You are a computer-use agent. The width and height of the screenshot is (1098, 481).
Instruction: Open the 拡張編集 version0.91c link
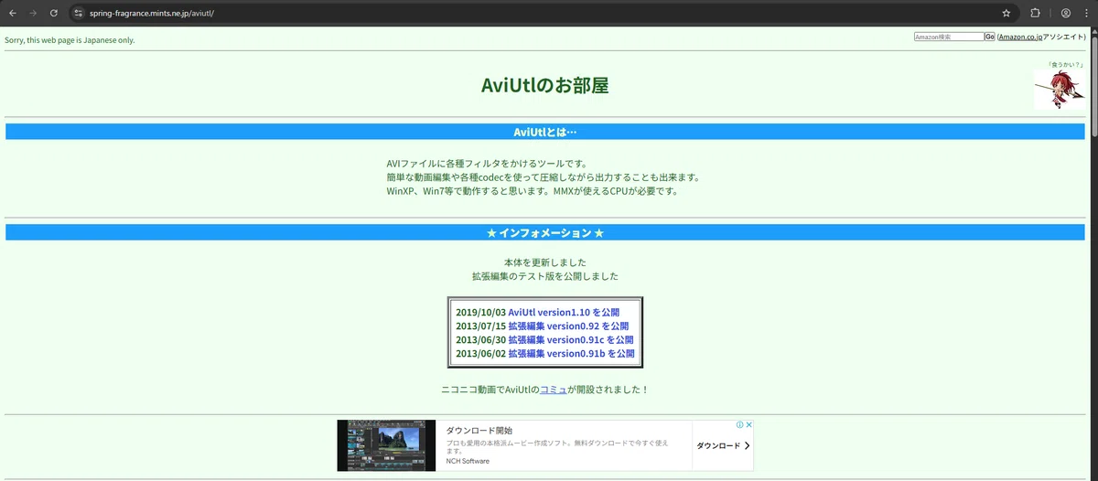tap(571, 339)
